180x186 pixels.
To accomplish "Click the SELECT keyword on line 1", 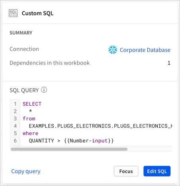I will pyautogui.click(x=32, y=104).
